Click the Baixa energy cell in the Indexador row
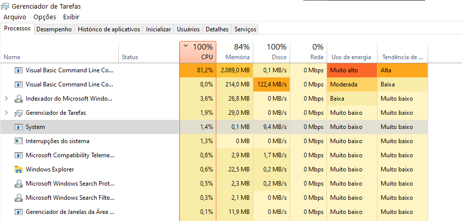Screen dimensions: 462x221 tap(352, 99)
